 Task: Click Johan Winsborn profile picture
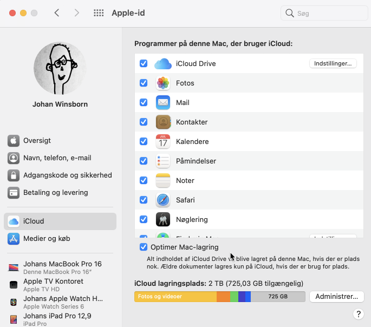60,68
